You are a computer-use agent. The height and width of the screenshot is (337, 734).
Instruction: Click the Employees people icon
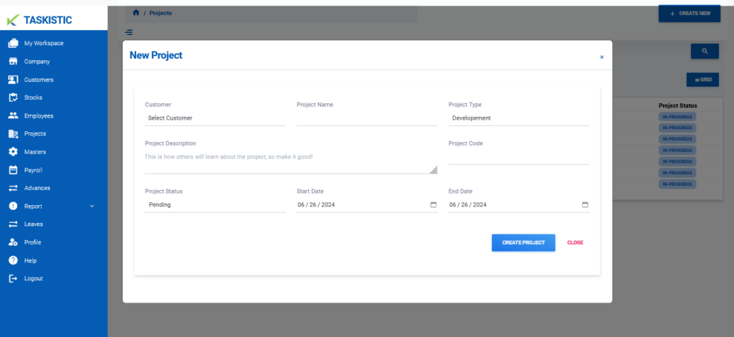pos(13,115)
